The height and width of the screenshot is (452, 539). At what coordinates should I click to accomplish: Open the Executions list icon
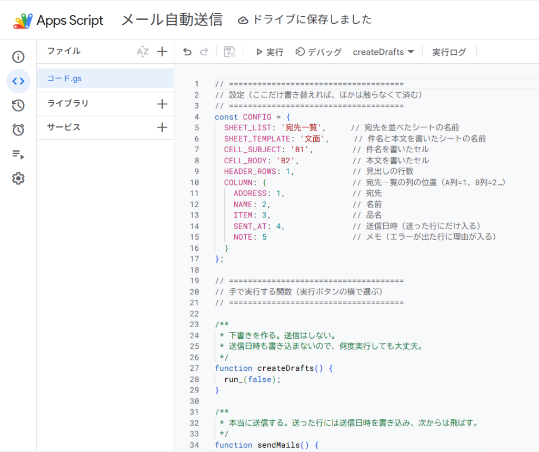point(18,154)
